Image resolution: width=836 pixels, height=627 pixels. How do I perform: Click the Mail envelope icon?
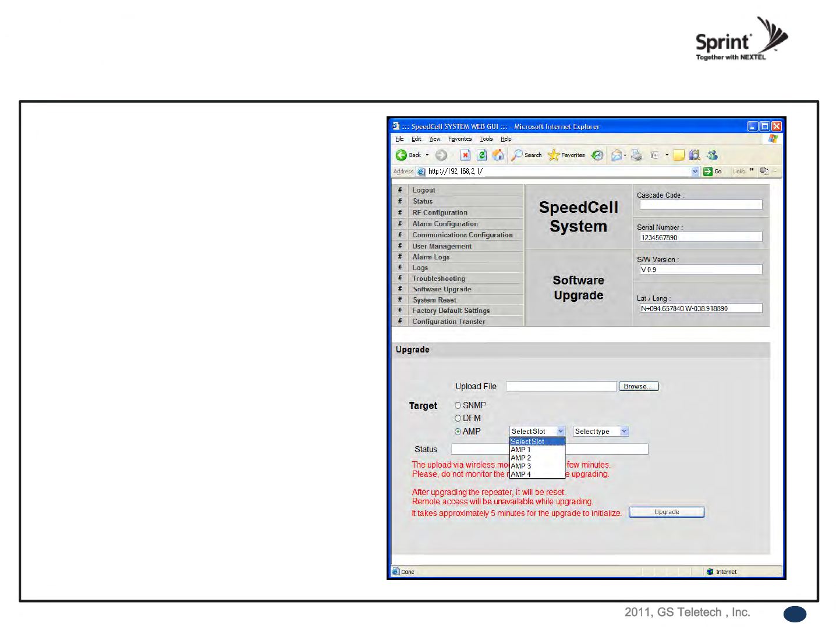(x=617, y=155)
